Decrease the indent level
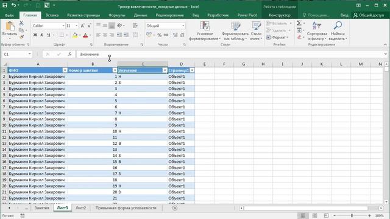The width and height of the screenshot is (390, 219). (x=119, y=35)
